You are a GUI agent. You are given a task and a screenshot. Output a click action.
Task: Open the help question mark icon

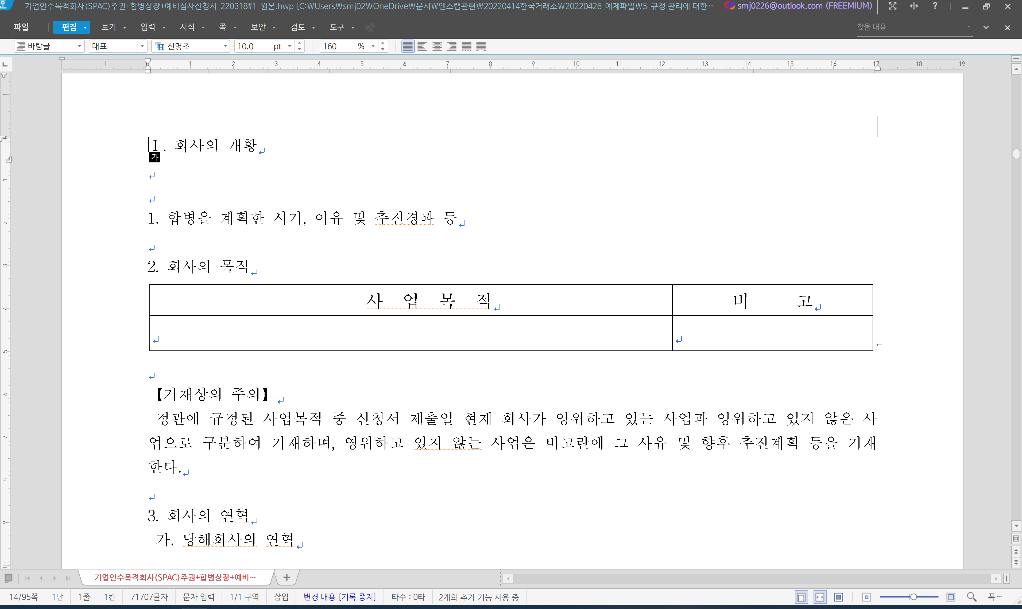[935, 6]
